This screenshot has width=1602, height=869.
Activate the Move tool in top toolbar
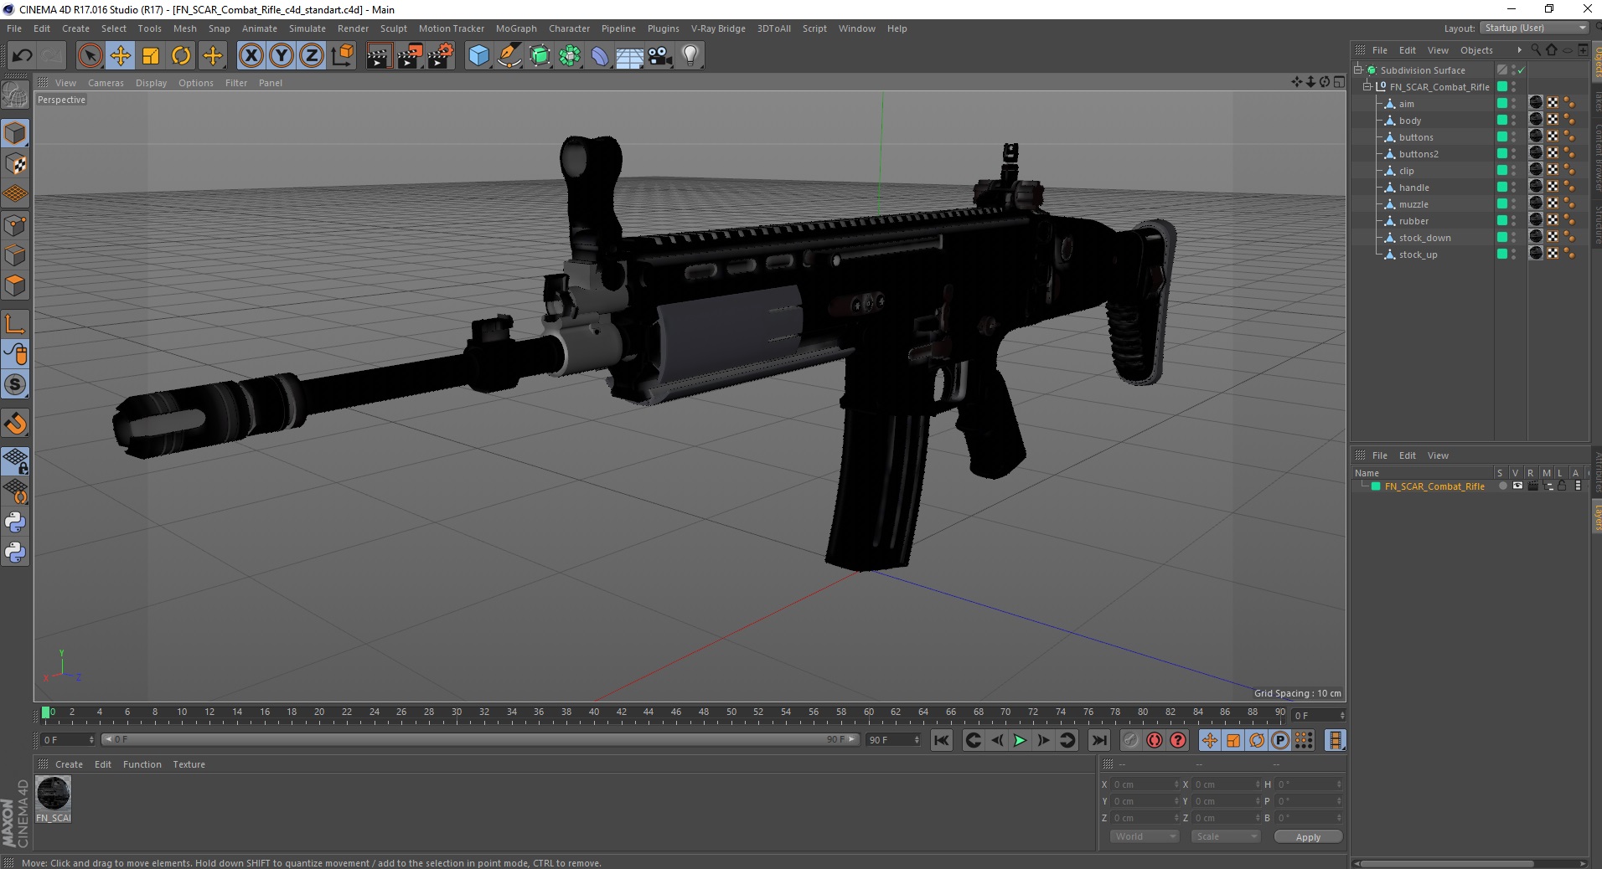click(121, 56)
